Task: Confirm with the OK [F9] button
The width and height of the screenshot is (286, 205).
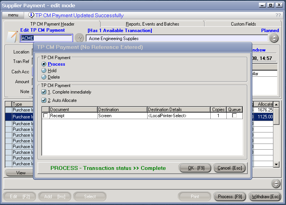Action: (x=195, y=168)
